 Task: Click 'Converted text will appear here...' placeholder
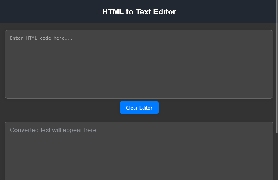point(56,130)
